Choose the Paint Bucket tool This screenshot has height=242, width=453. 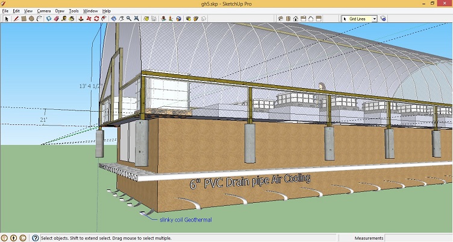click(72, 19)
